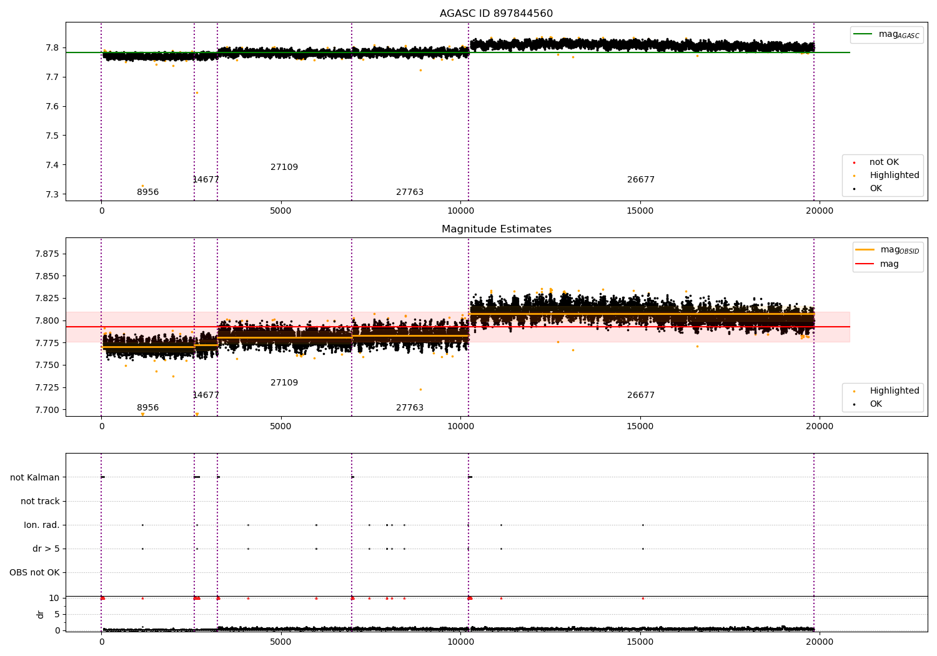Image resolution: width=937 pixels, height=656 pixels.
Task: Click the 7.775 y-axis tick label
Action: point(48,343)
